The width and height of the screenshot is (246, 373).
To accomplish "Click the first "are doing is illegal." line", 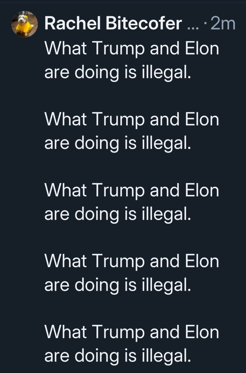I will 117,72.
